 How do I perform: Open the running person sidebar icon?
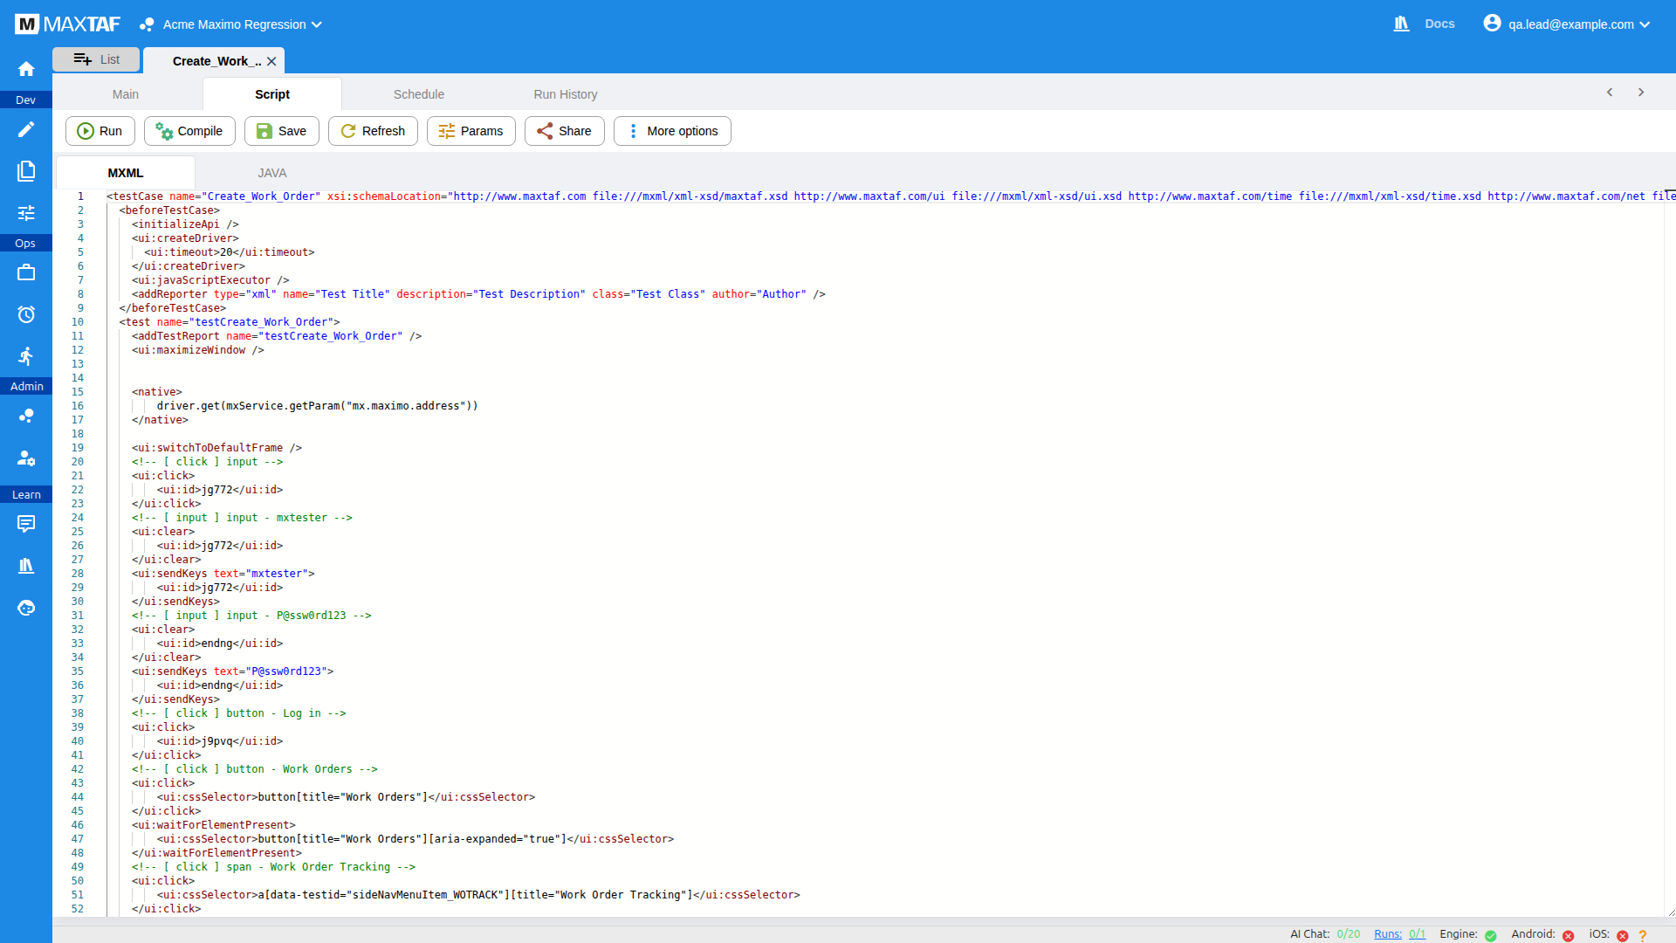pyautogui.click(x=26, y=356)
